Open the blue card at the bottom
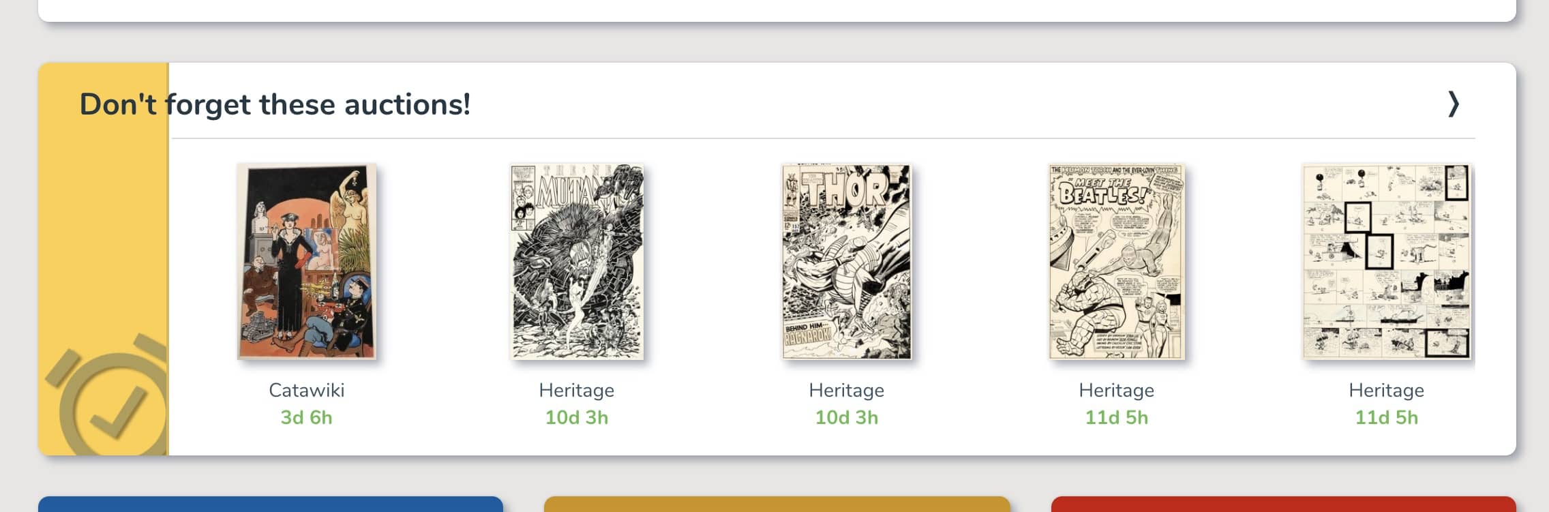1549x512 pixels. point(271,505)
